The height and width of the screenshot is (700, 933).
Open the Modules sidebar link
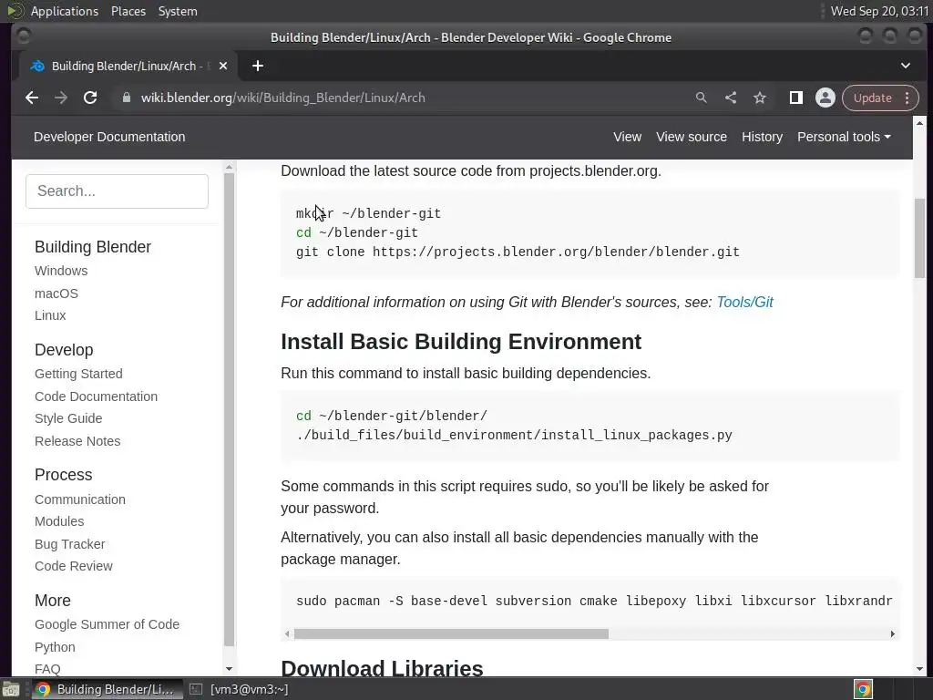point(59,521)
